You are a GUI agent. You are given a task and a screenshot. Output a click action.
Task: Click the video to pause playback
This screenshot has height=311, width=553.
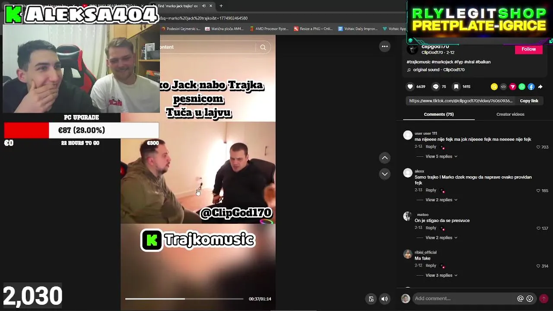click(198, 173)
